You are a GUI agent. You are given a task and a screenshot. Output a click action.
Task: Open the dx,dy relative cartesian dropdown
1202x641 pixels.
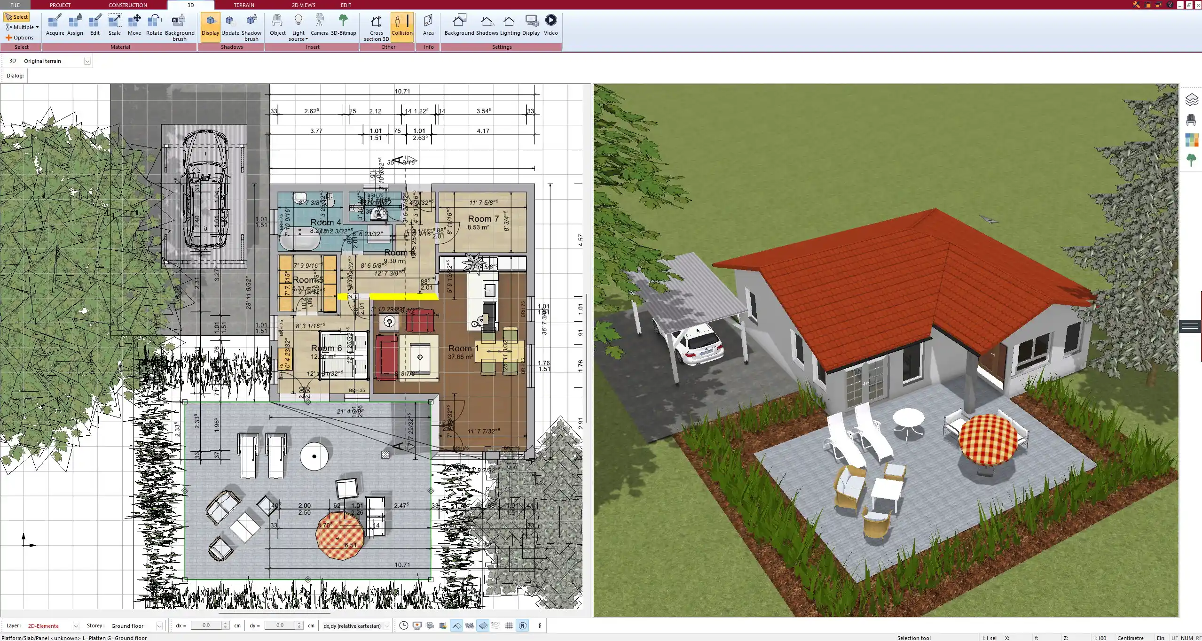pos(385,626)
